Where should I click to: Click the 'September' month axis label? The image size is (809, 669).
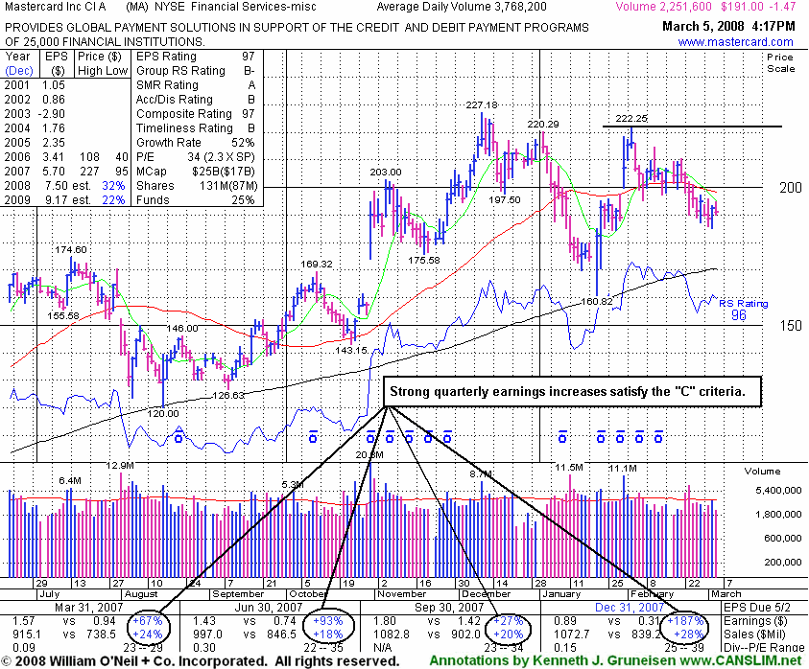[x=237, y=594]
